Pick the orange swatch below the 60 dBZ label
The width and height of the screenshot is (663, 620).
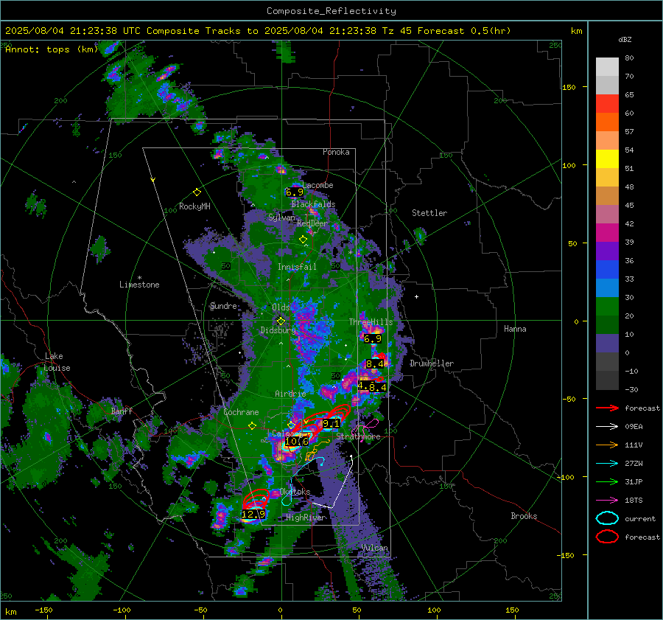coord(607,122)
